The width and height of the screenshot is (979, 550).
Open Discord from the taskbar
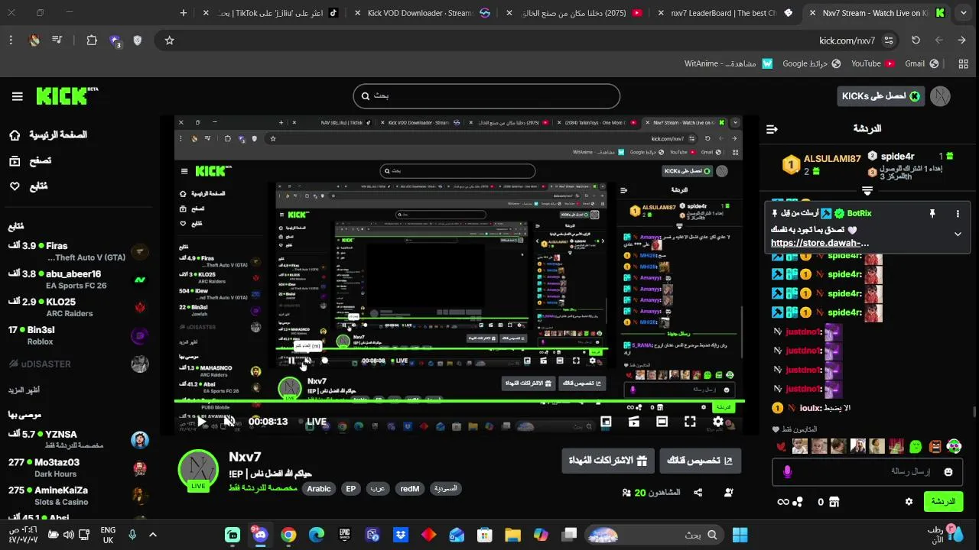[x=260, y=535]
